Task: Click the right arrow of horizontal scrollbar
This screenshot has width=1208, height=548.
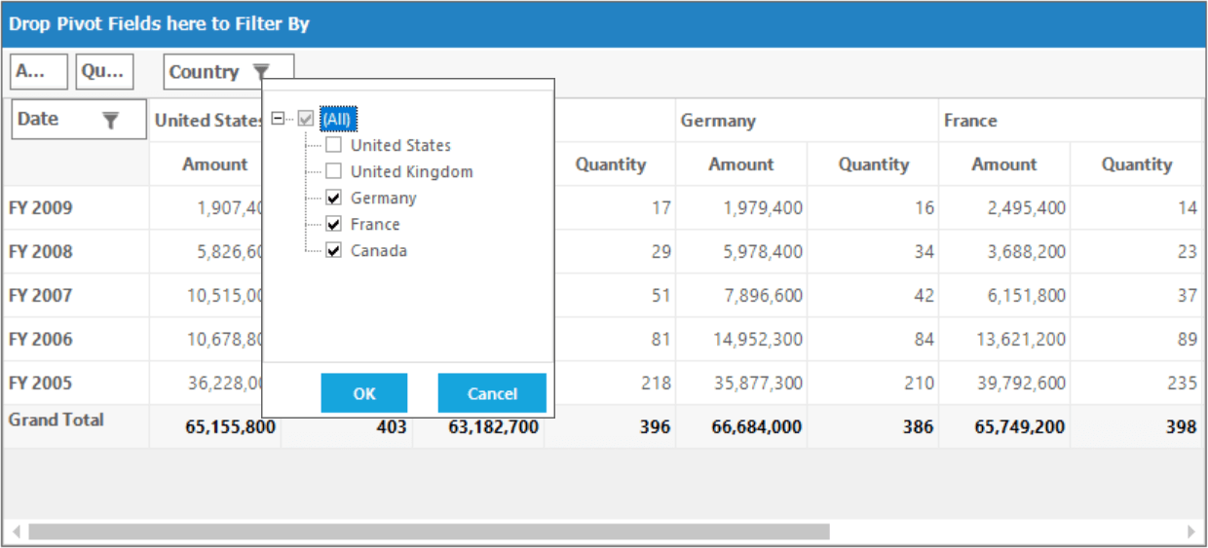Action: (1190, 532)
